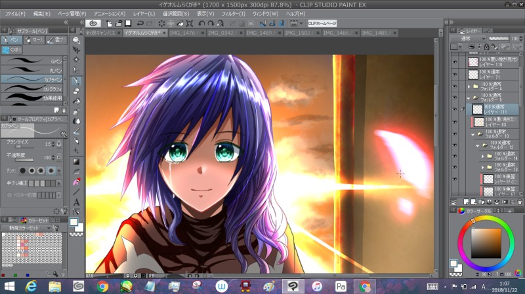The height and width of the screenshot is (294, 525).
Task: Toggle visibility of Folder 5
Action: pos(454,98)
